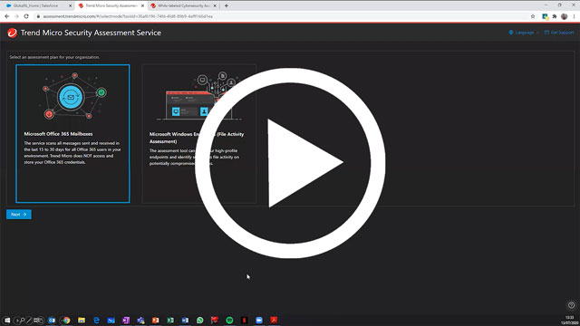The height and width of the screenshot is (326, 580).
Task: Bookmark this page with the star icon
Action: pos(533,16)
